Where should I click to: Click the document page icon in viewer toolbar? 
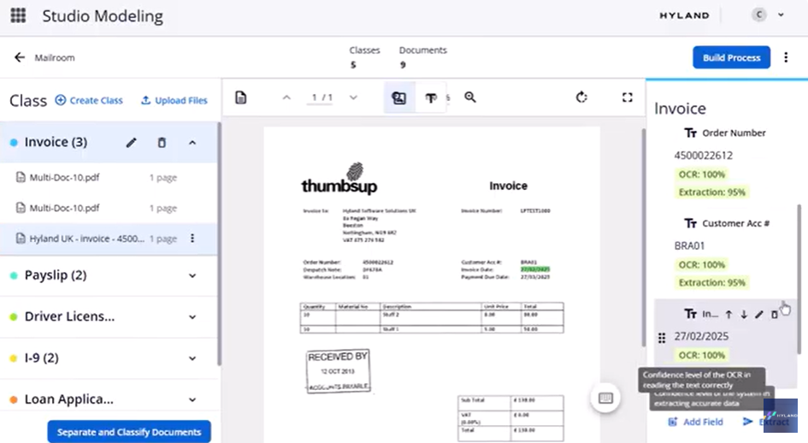(x=240, y=97)
